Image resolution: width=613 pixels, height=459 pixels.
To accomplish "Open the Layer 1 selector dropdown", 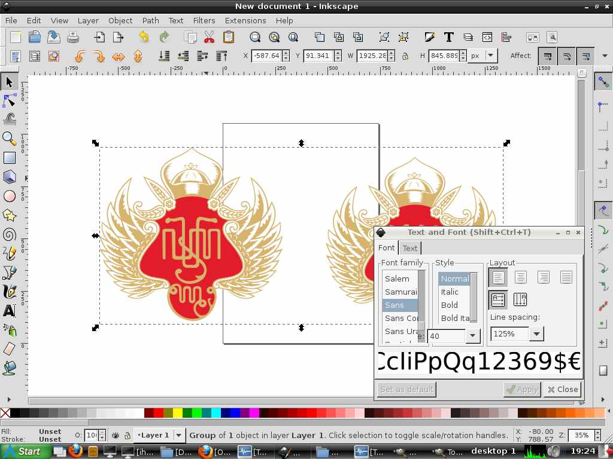I will tap(178, 435).
